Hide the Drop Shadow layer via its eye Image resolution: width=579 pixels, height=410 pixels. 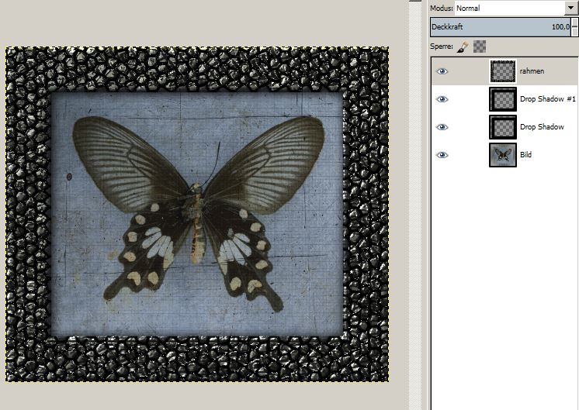coord(442,127)
